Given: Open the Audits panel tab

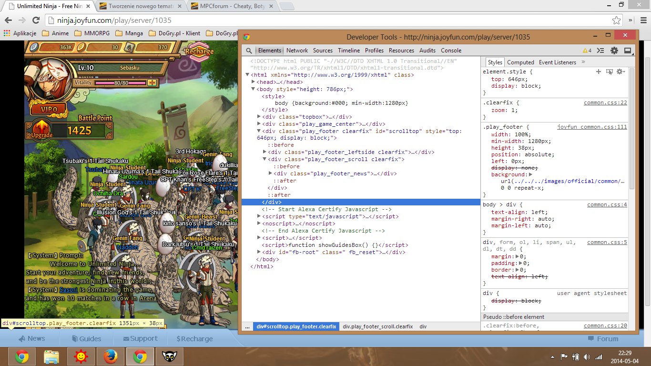Looking at the screenshot, I should tap(427, 51).
